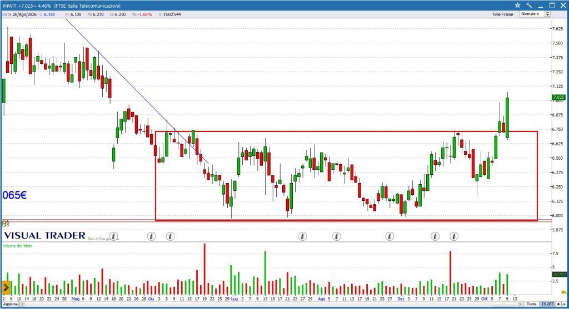Click the Set month label on date axis
569x309 pixels.
click(x=401, y=299)
